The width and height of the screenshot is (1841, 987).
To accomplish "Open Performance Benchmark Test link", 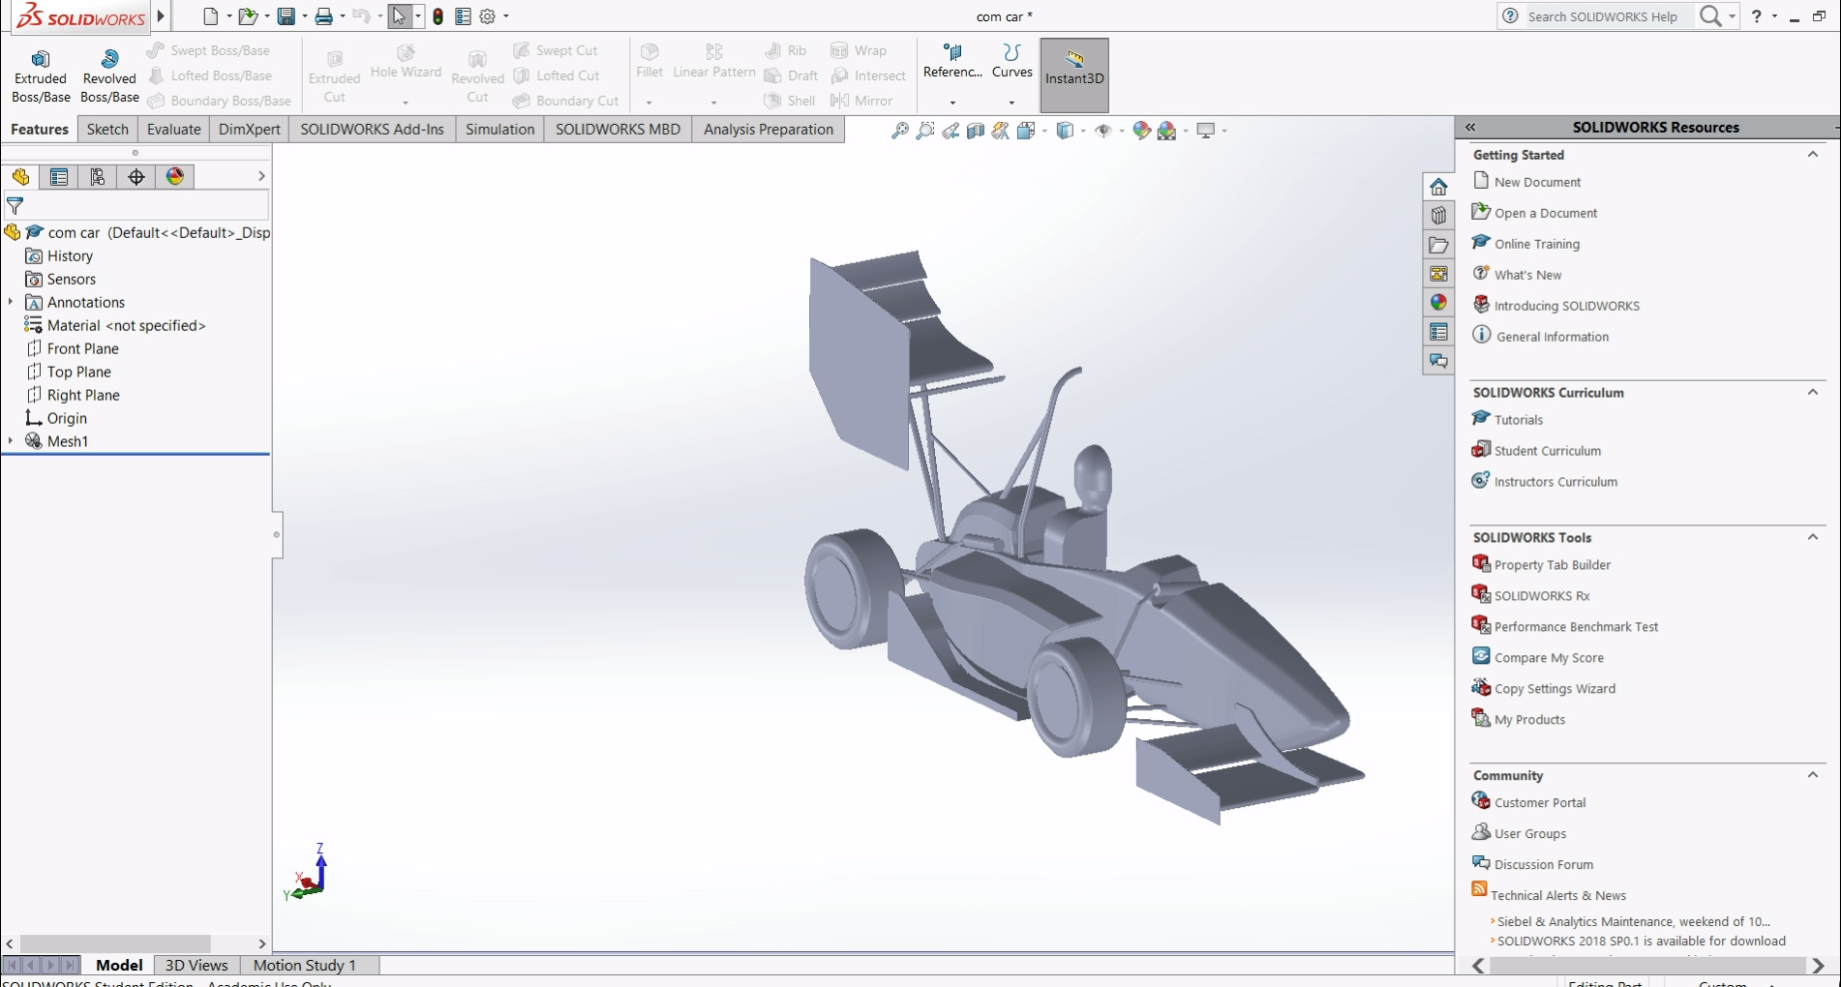I will pyautogui.click(x=1576, y=627).
